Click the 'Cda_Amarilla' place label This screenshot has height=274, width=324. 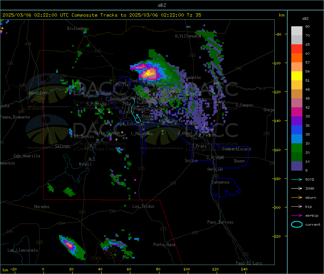coord(27,156)
